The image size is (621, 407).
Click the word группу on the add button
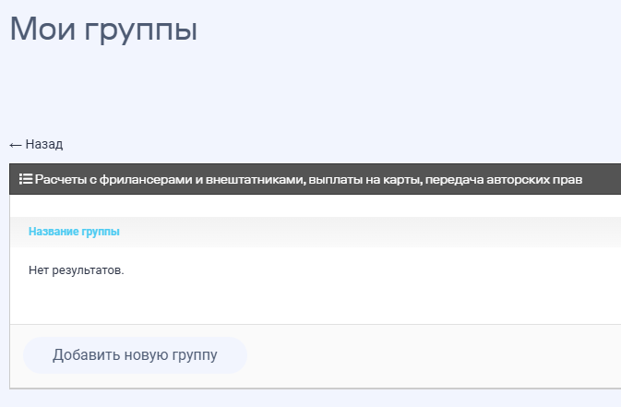[194, 355]
